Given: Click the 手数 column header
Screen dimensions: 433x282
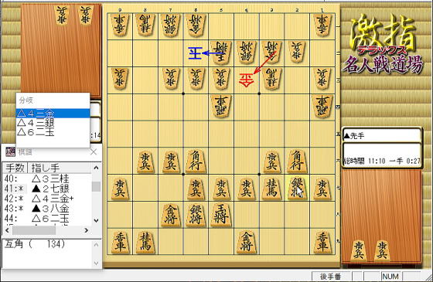Looking at the screenshot, I should [15, 168].
